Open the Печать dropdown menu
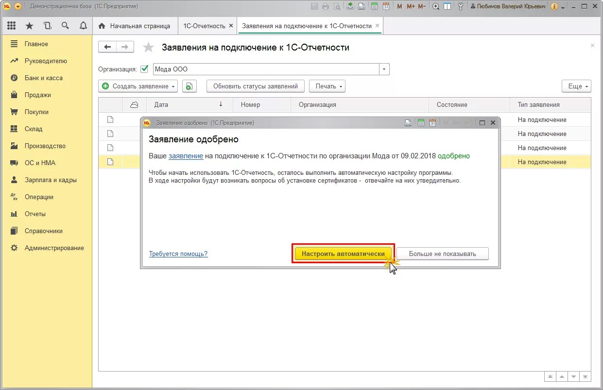 pyautogui.click(x=327, y=86)
